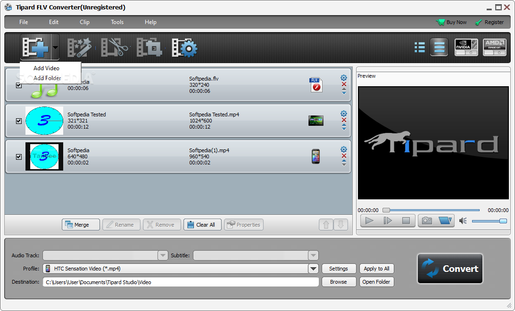The height and width of the screenshot is (311, 515).
Task: Click the Remove button
Action: [x=162, y=225]
